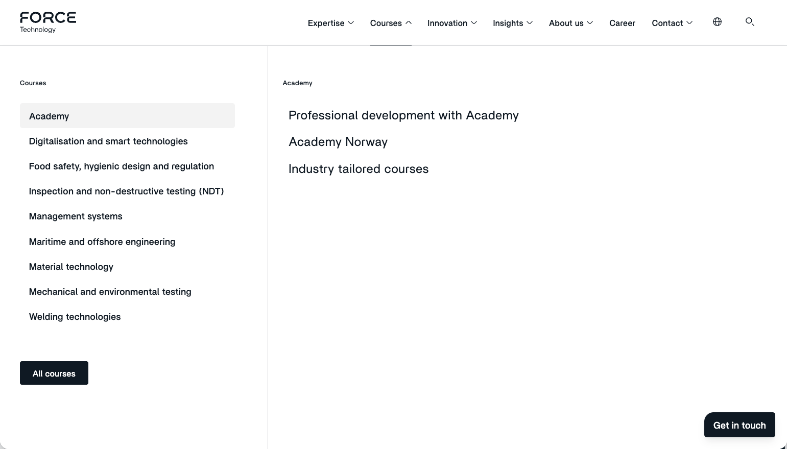Expand the Expertise dropdown menu
This screenshot has height=449, width=787.
pos(331,23)
